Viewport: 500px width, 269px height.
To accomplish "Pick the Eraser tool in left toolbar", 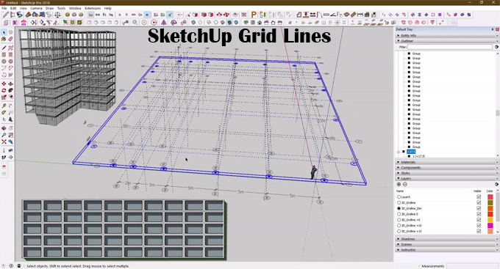I will pos(10,39).
